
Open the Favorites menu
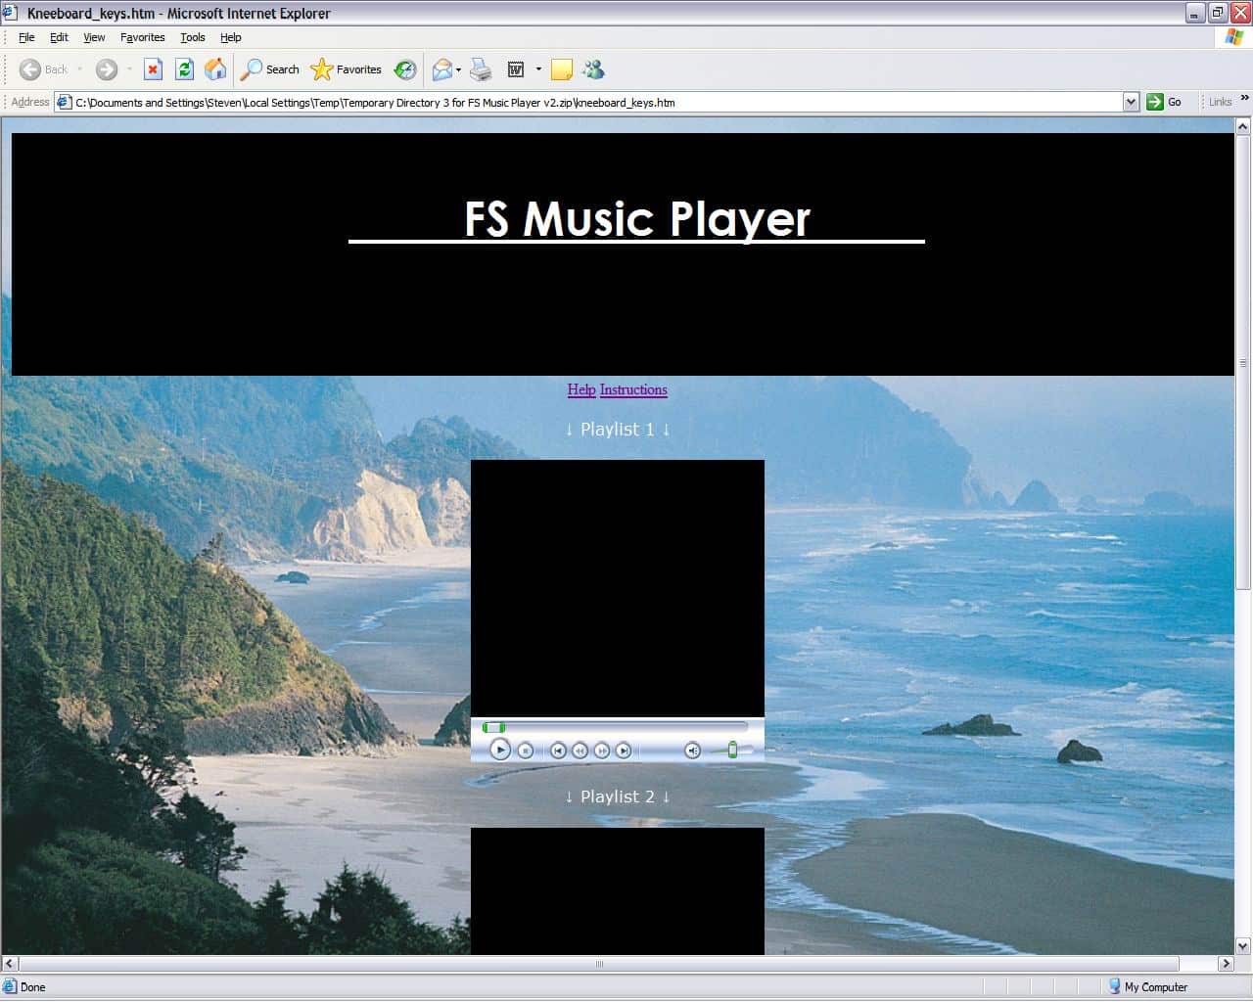pyautogui.click(x=142, y=37)
